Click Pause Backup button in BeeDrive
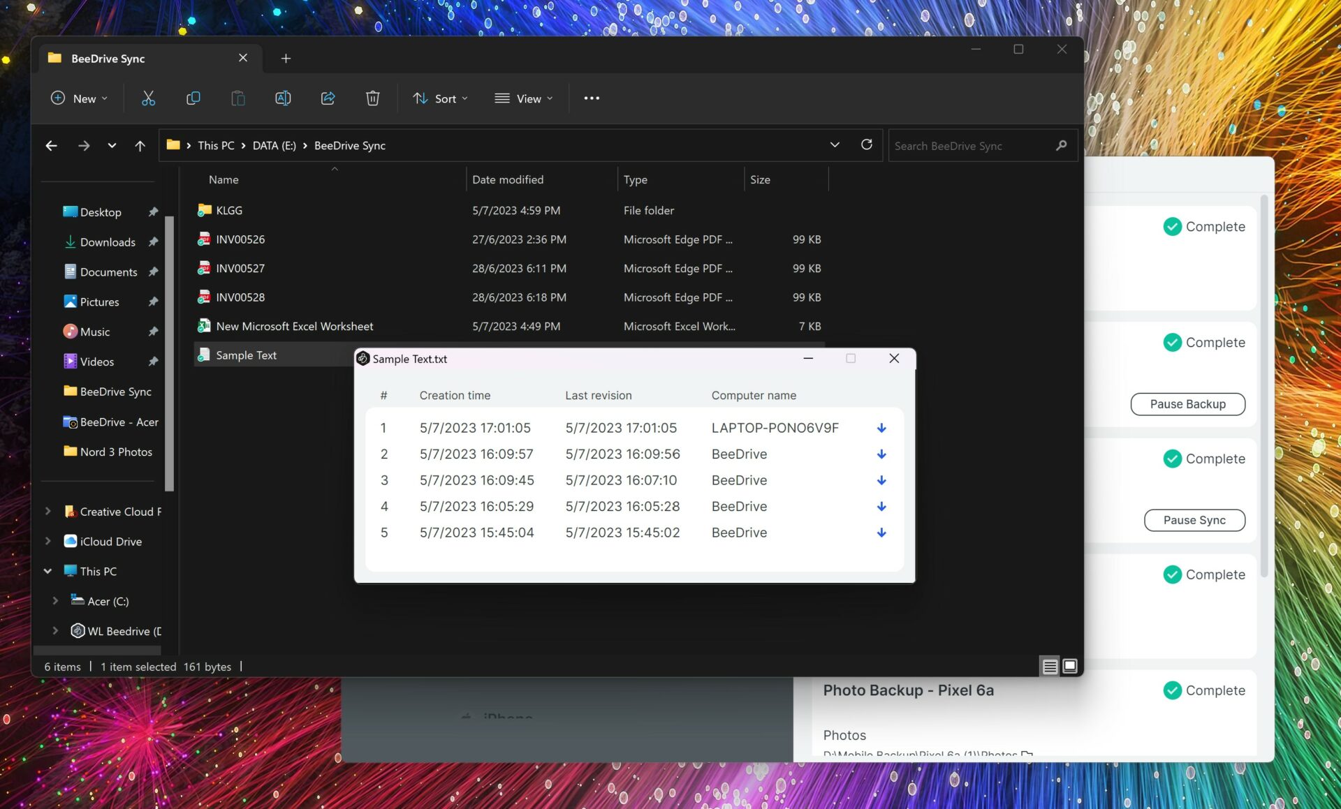Image resolution: width=1341 pixels, height=809 pixels. click(x=1187, y=404)
